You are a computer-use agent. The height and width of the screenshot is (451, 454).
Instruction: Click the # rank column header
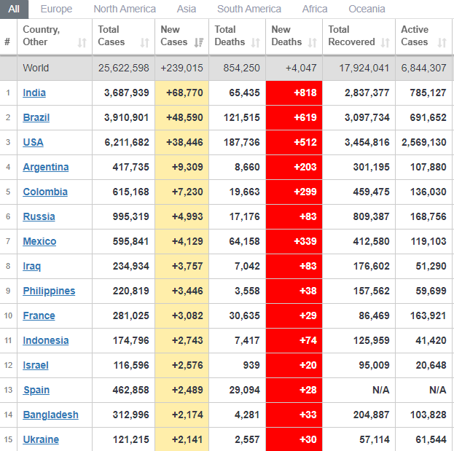(x=7, y=42)
